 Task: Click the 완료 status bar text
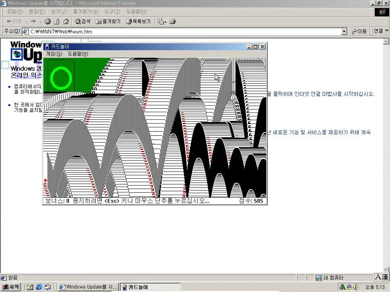click(13, 278)
